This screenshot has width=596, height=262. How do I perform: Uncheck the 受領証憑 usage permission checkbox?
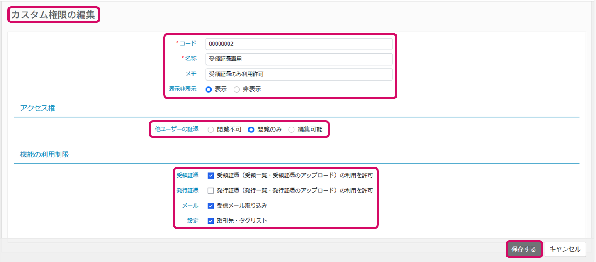[211, 176]
